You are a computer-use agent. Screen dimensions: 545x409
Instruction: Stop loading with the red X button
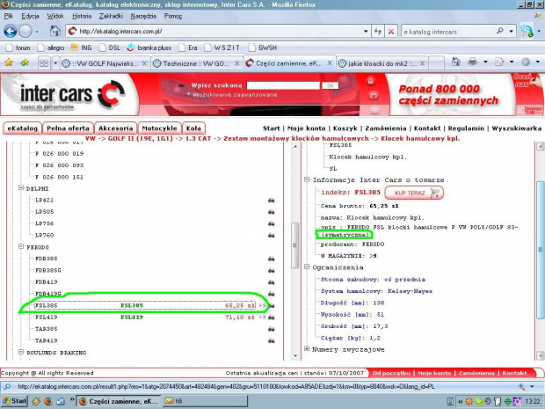click(391, 32)
